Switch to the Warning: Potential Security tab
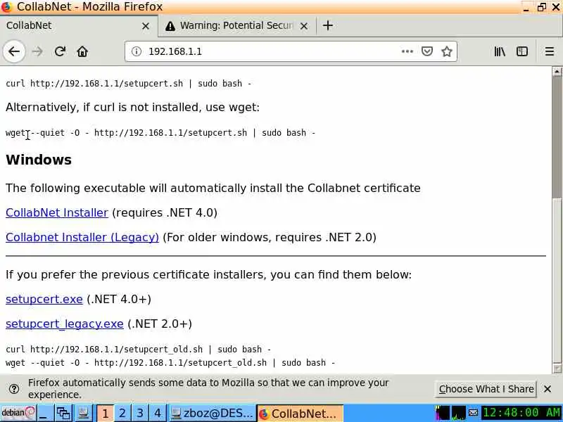Image resolution: width=563 pixels, height=422 pixels. tap(237, 26)
